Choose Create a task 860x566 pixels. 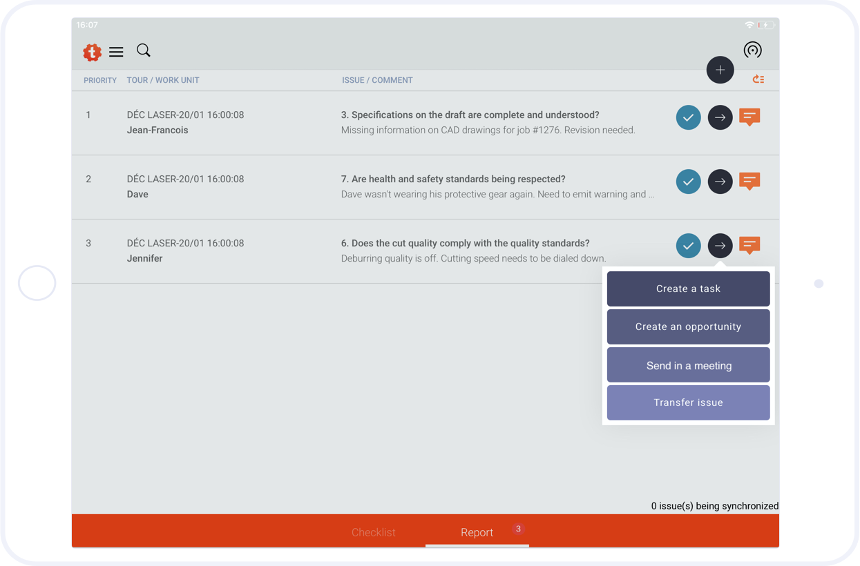click(688, 289)
